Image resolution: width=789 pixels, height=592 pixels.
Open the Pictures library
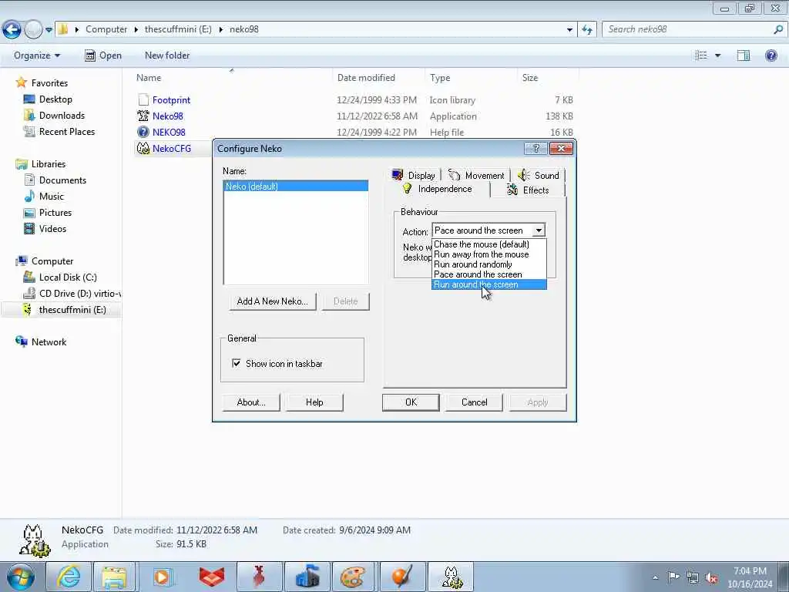tap(55, 213)
